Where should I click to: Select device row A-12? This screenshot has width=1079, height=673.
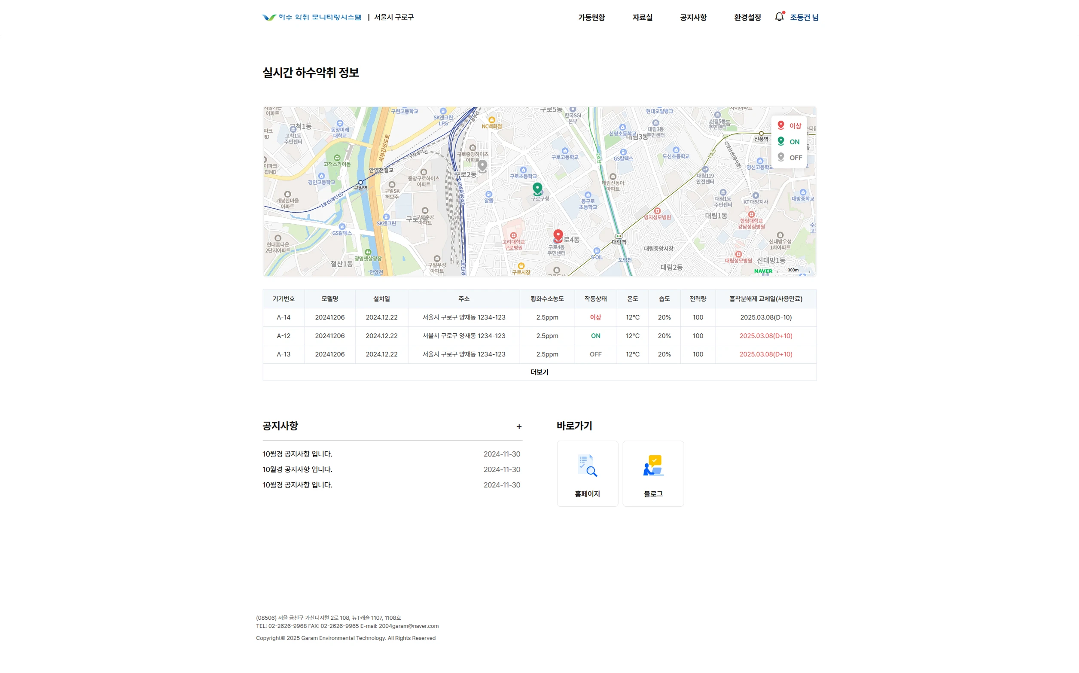point(539,336)
